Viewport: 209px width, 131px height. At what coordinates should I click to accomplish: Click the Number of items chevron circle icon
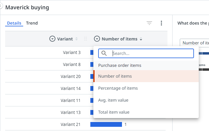[97, 39]
